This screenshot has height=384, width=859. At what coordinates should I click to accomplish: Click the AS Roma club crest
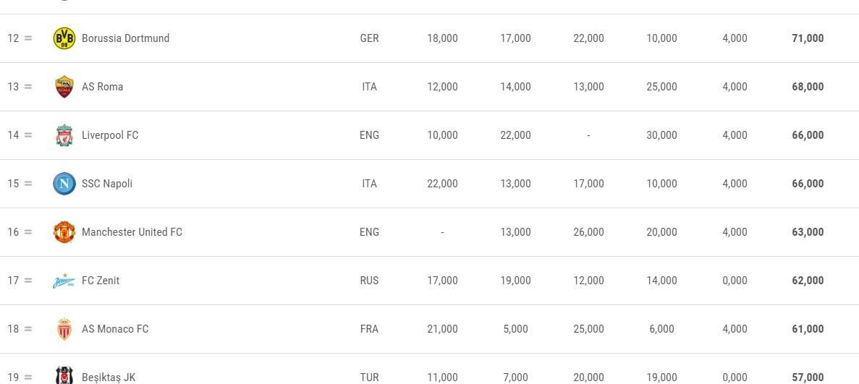pyautogui.click(x=64, y=87)
